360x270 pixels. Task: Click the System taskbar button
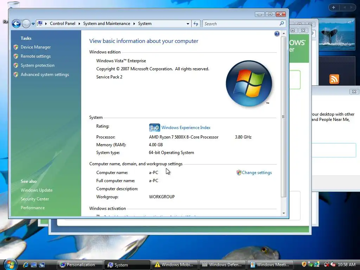(x=127, y=265)
